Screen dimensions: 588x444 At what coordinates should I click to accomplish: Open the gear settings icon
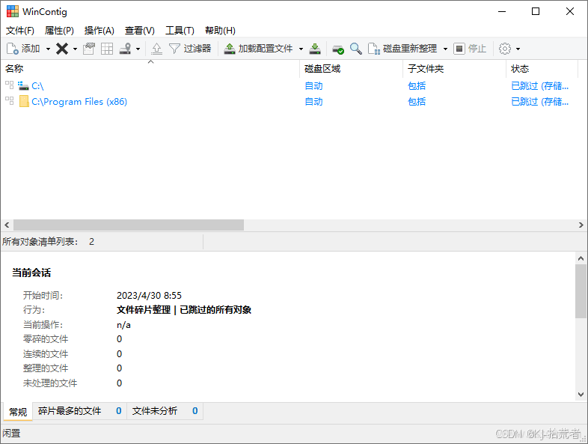505,49
